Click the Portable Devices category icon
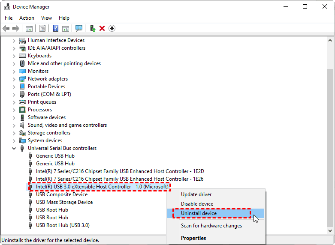Image resolution: width=335 pixels, height=245 pixels. (22, 87)
